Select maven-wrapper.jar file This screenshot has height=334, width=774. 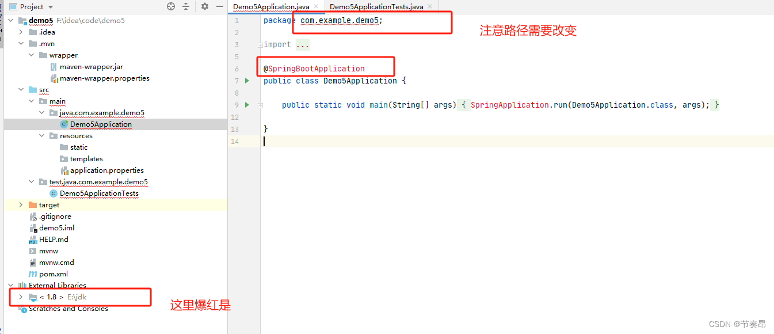[x=91, y=67]
